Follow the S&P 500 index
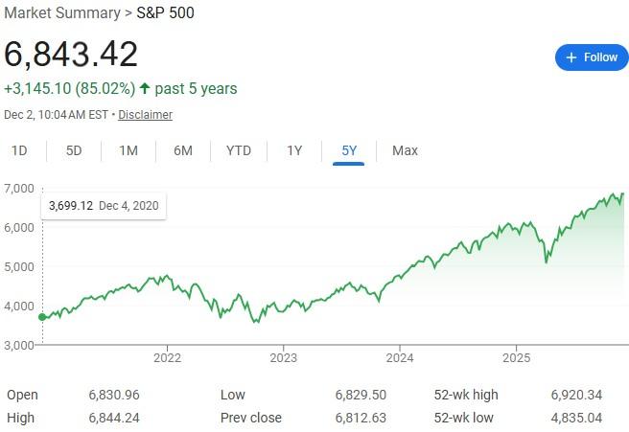The height and width of the screenshot is (432, 629). (591, 57)
